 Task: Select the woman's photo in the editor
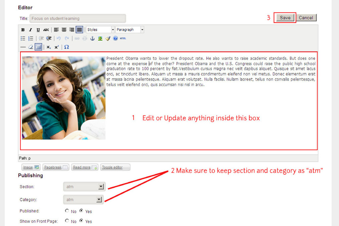pos(64,98)
